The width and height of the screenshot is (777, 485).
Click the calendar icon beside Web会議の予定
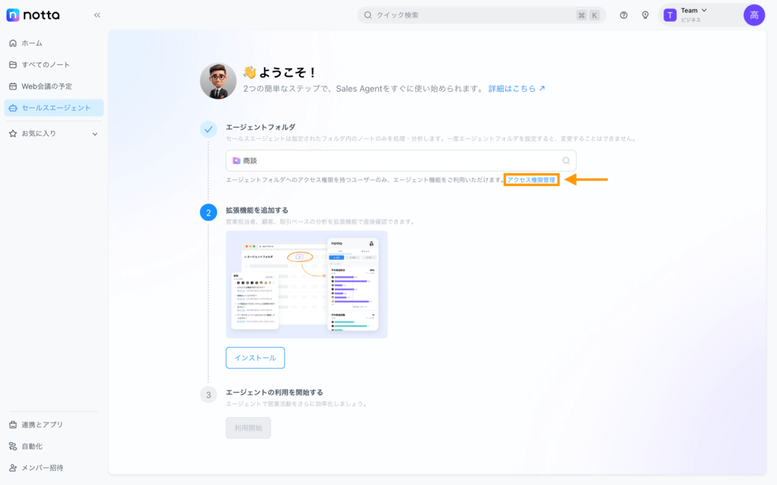point(13,86)
